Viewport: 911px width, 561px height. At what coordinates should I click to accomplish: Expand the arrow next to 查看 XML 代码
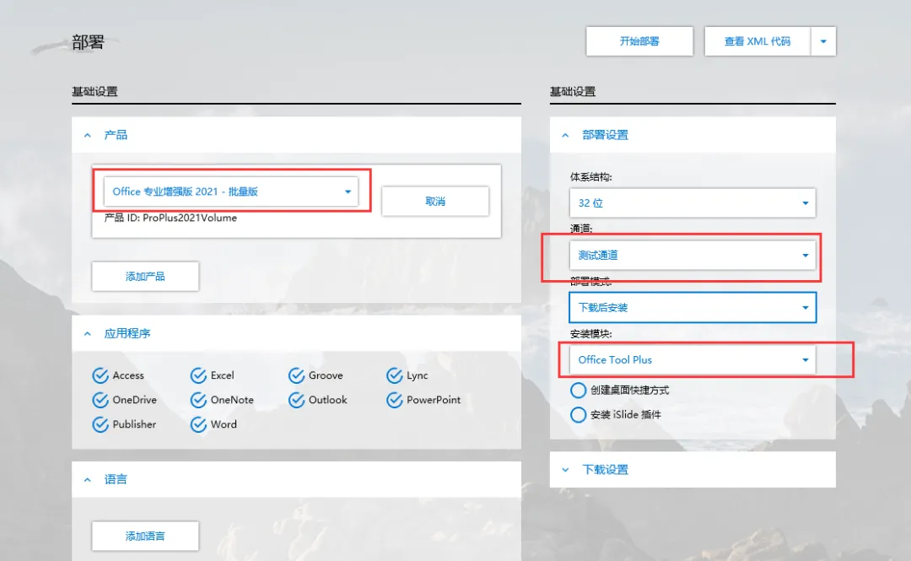[823, 41]
